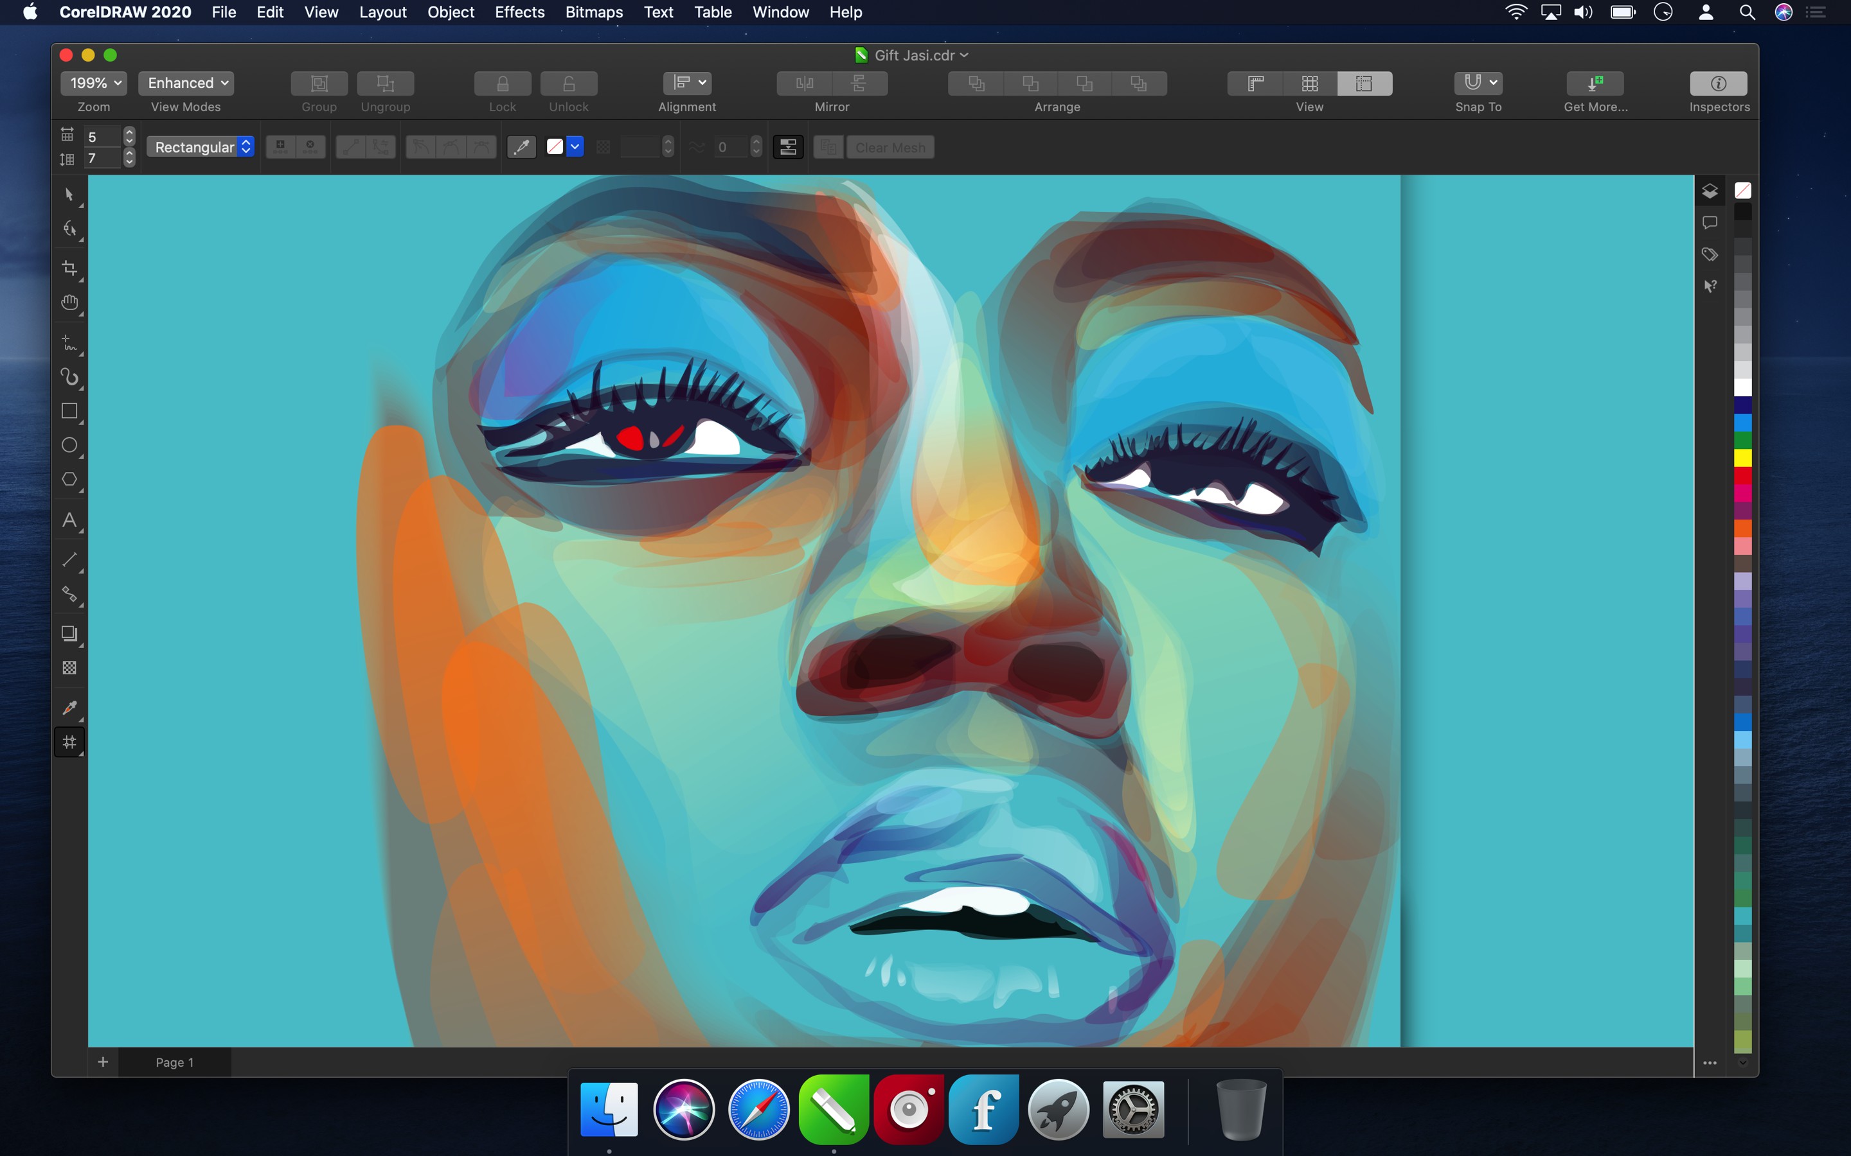Viewport: 1851px width, 1156px height.
Task: Switch to Page 1 tab
Action: coord(174,1062)
